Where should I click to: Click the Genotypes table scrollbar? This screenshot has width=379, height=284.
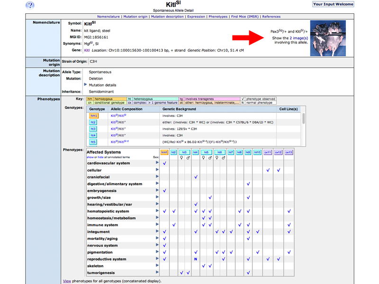303,118
